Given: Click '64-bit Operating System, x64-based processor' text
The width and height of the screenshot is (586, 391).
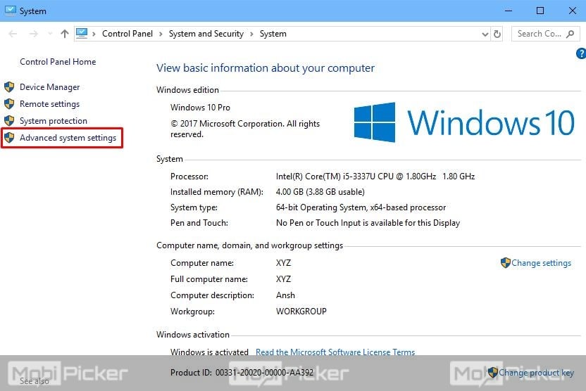Looking at the screenshot, I should coord(361,207).
